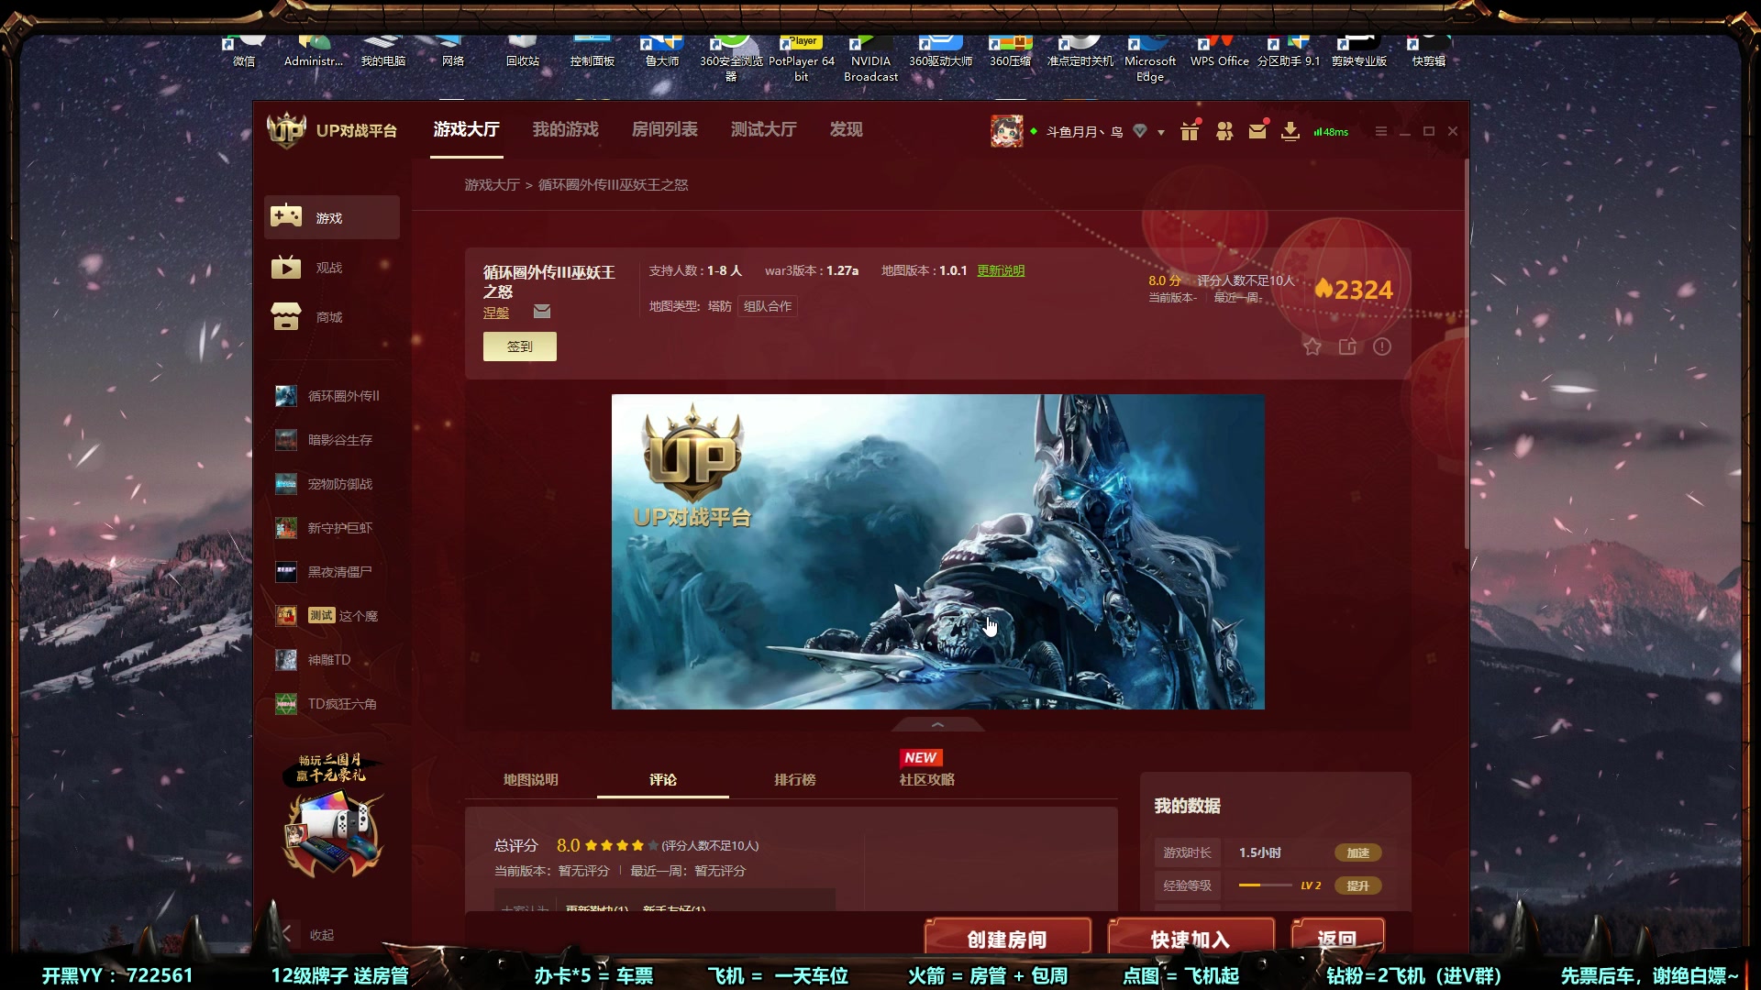
Task: Switch to 测试大厅 tab
Action: (764, 129)
